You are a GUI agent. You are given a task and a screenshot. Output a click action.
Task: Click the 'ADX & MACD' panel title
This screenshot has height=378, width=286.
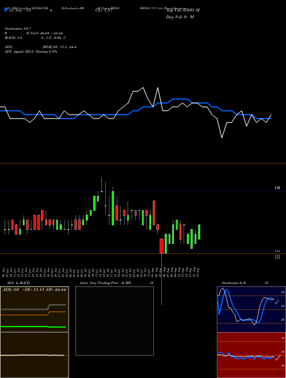pyautogui.click(x=18, y=283)
